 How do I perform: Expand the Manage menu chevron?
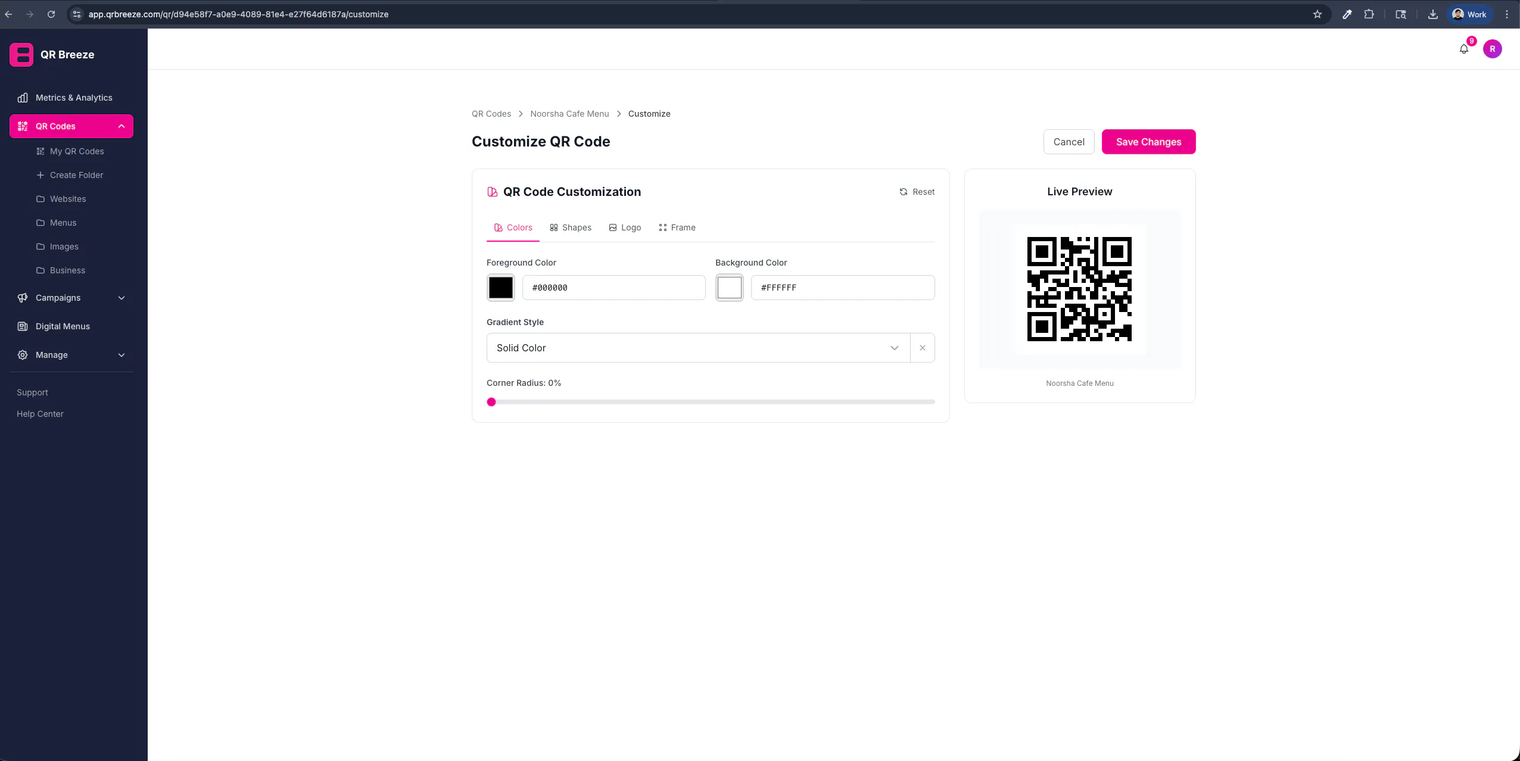pyautogui.click(x=122, y=355)
